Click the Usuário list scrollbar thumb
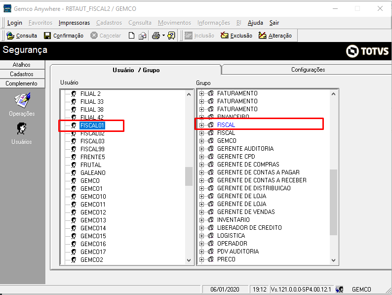Screen dimensions: 392x295 pyautogui.click(x=189, y=176)
